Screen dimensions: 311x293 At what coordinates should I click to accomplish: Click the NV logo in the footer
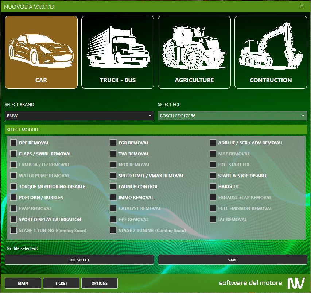coord(296,283)
